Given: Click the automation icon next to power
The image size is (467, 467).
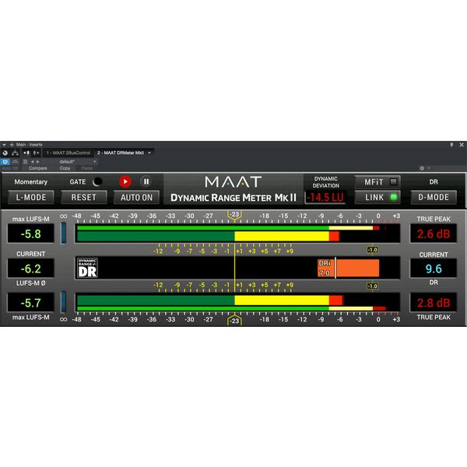Looking at the screenshot, I should 15,162.
